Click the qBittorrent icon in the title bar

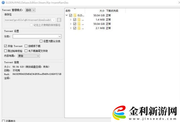click(3, 2)
